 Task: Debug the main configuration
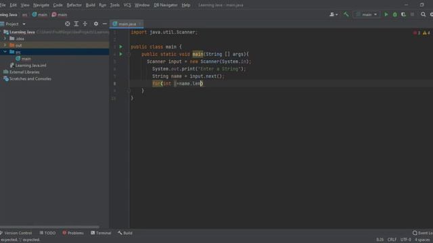(395, 14)
